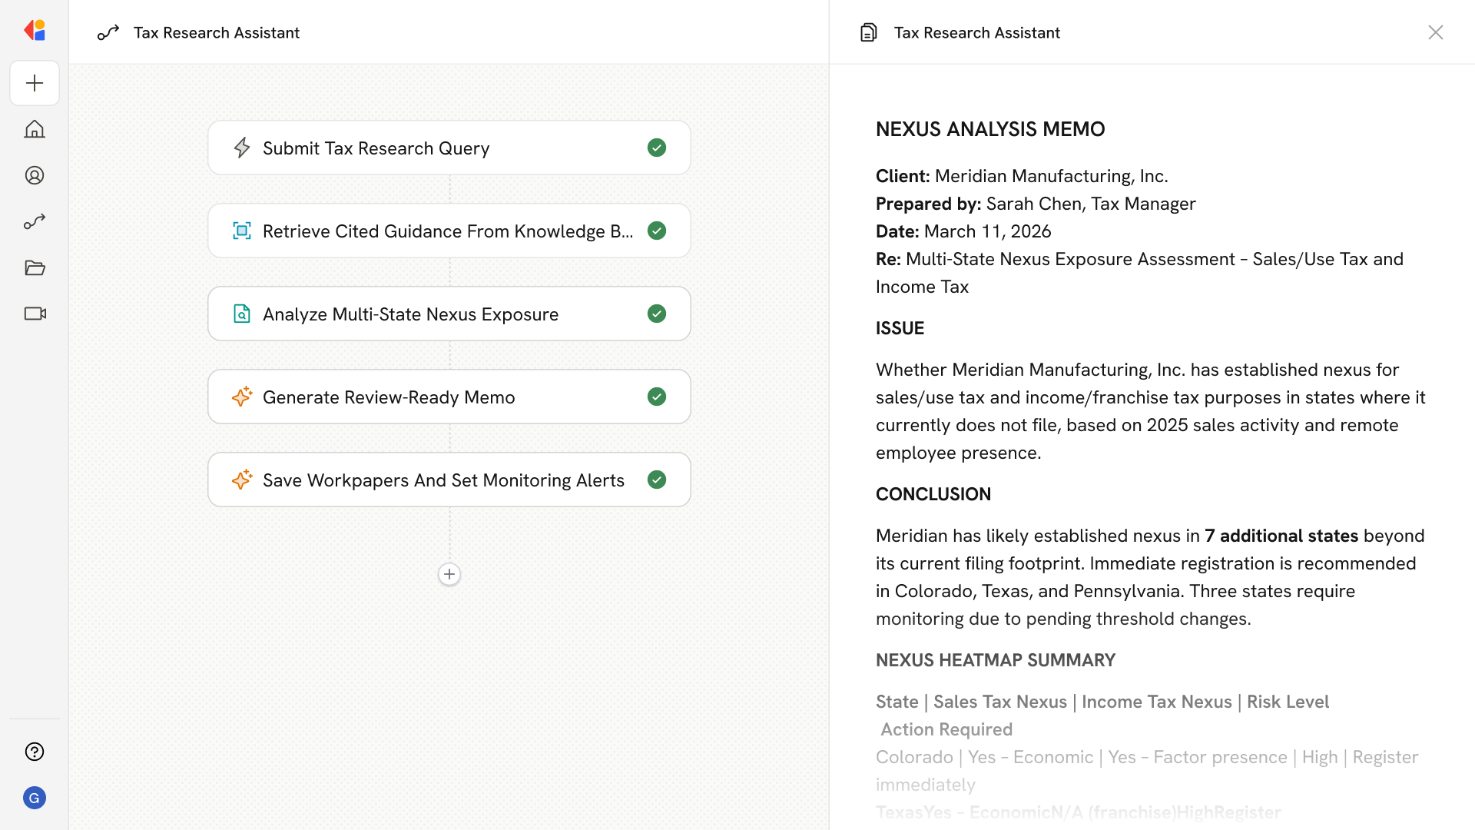Open the user profile sidebar icon
Image resolution: width=1475 pixels, height=830 pixels.
pyautogui.click(x=35, y=175)
